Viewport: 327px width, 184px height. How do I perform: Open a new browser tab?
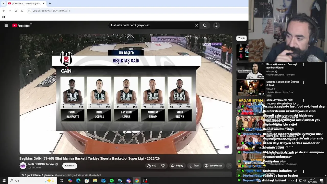(50, 3)
